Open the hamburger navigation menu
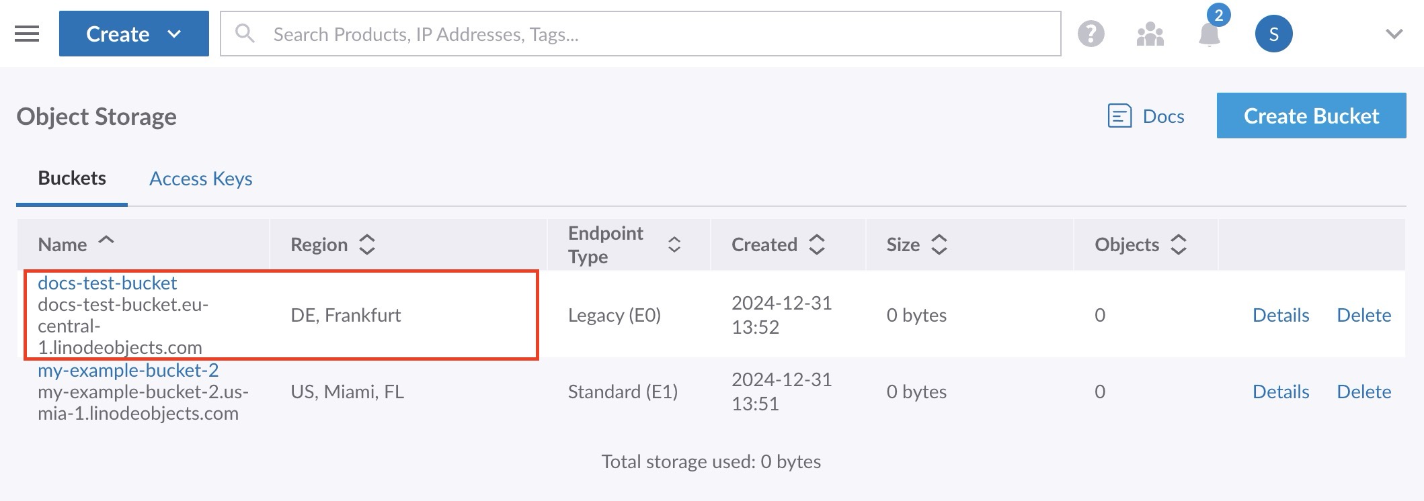Screen dimensions: 1424x501 coord(27,34)
